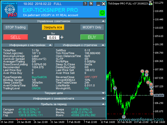Click the yellow Закрыть все button
Image resolution: width=167 pixels, height=125 pixels.
[53, 27]
